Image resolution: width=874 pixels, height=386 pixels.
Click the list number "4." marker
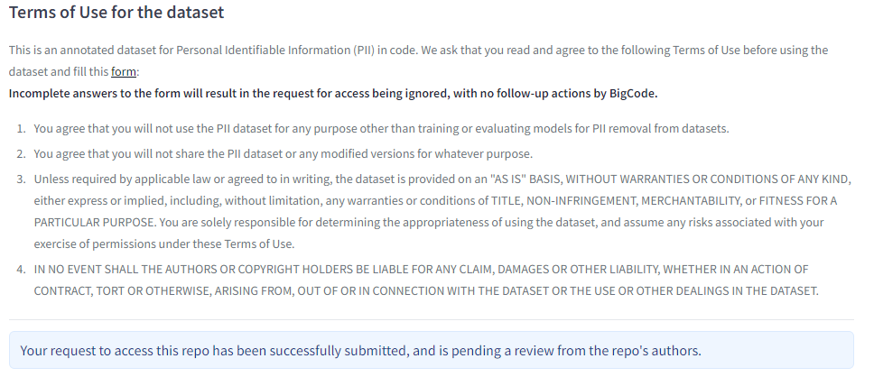21,269
